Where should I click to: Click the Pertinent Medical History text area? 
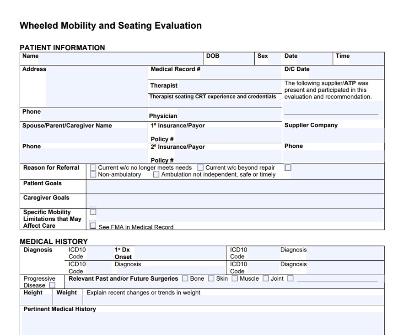click(x=202, y=323)
